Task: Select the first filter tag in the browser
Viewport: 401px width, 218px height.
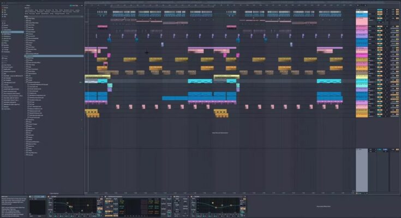Action: pos(28,9)
